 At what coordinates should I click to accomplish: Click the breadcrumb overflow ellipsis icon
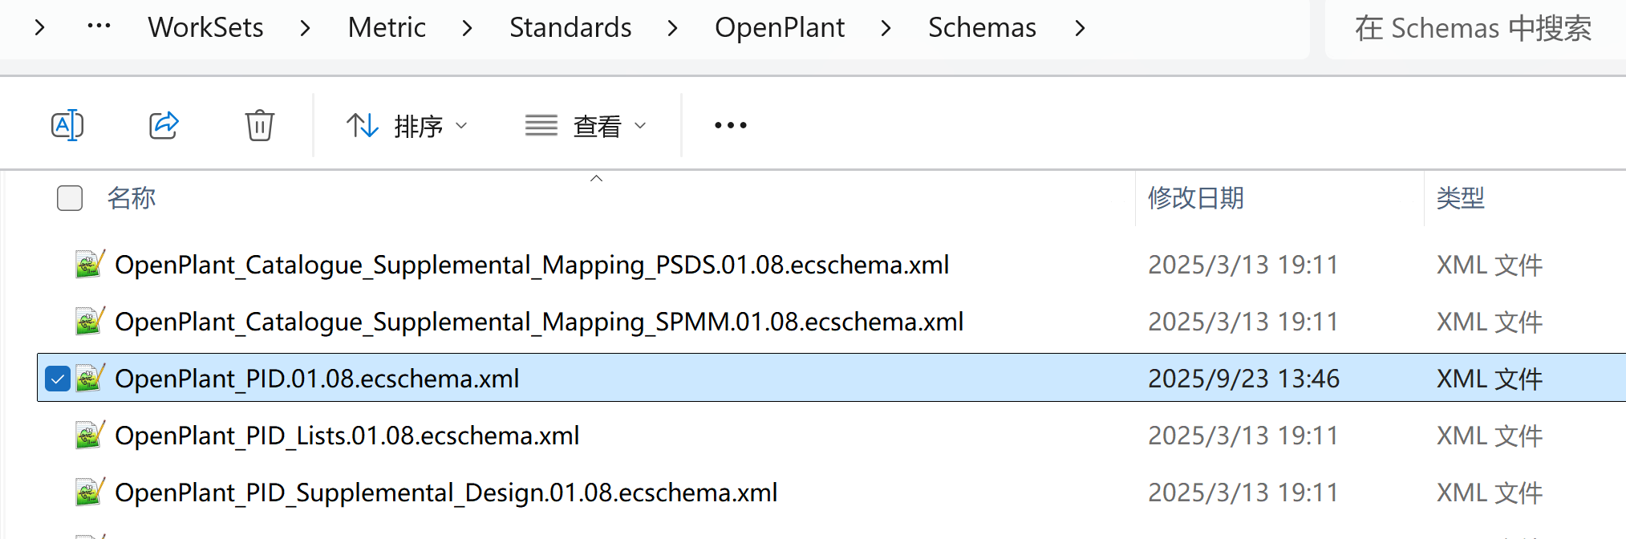[x=99, y=26]
